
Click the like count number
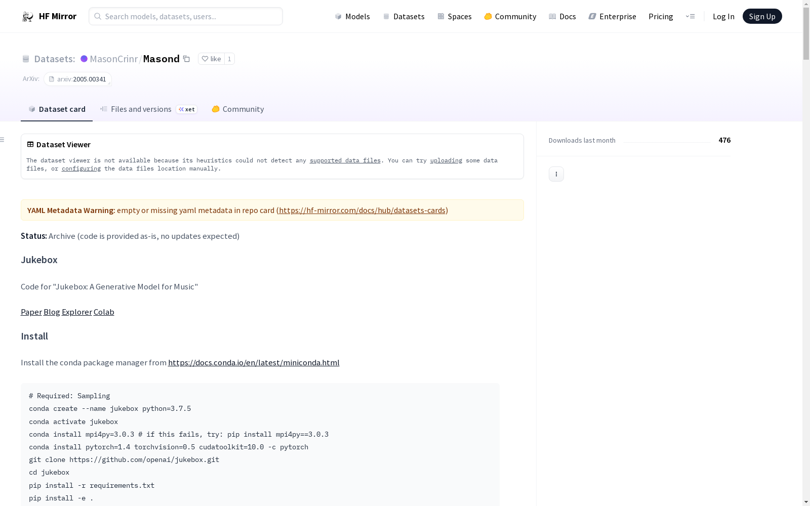click(229, 59)
